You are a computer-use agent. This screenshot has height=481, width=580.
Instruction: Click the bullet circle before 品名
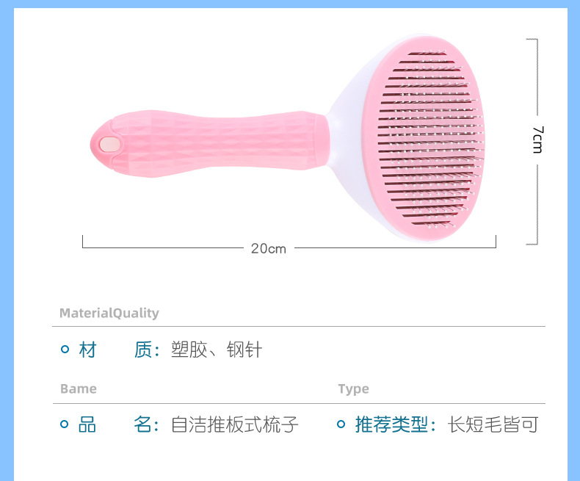[x=65, y=424]
